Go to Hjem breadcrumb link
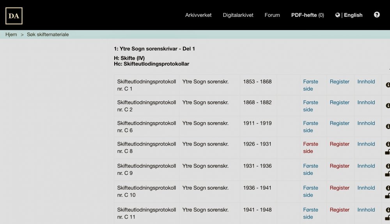The width and height of the screenshot is (390, 224). coord(11,34)
